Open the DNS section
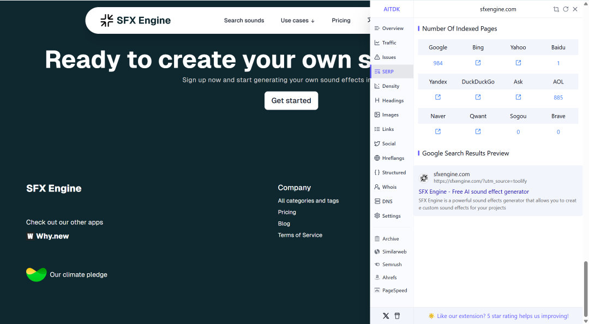The image size is (589, 324). point(392,201)
